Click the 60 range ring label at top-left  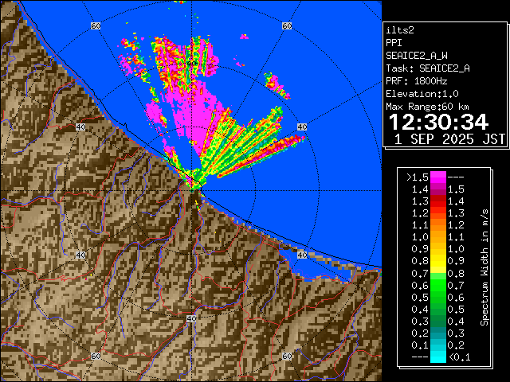[96, 26]
